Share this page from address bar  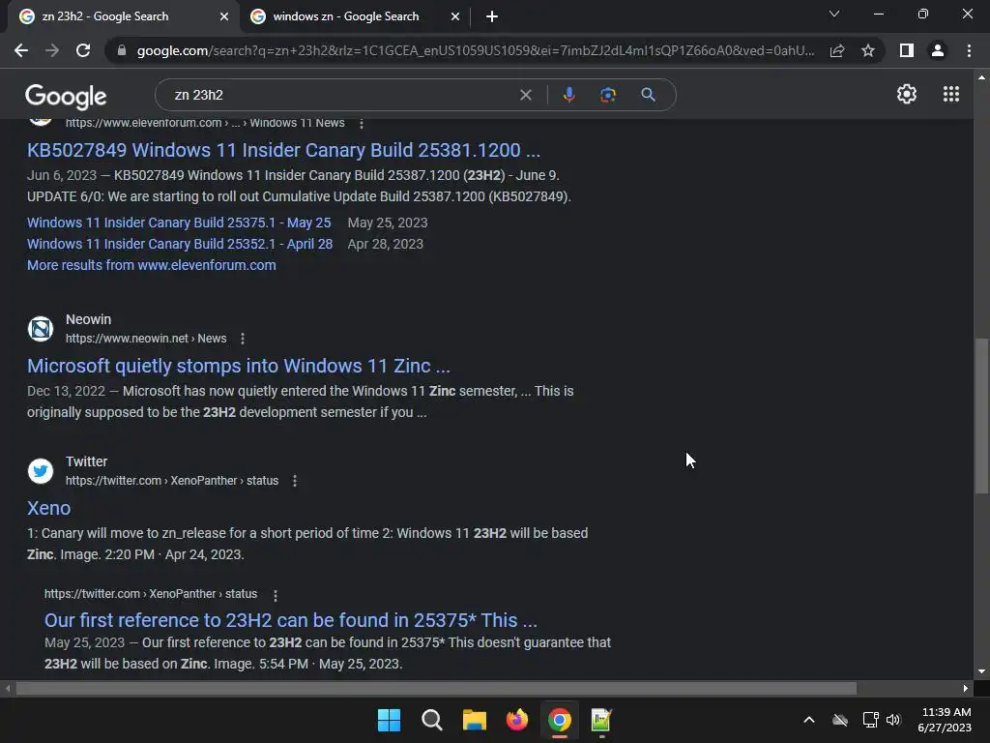tap(837, 50)
